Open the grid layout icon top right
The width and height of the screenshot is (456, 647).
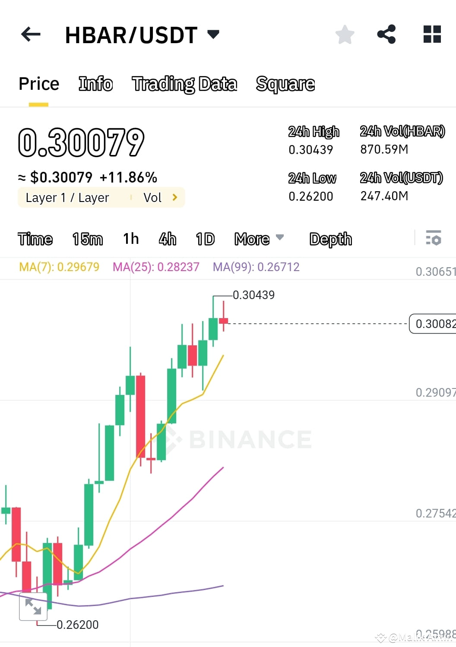tap(431, 35)
